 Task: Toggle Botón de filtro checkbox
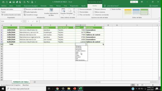click(x=111, y=9)
